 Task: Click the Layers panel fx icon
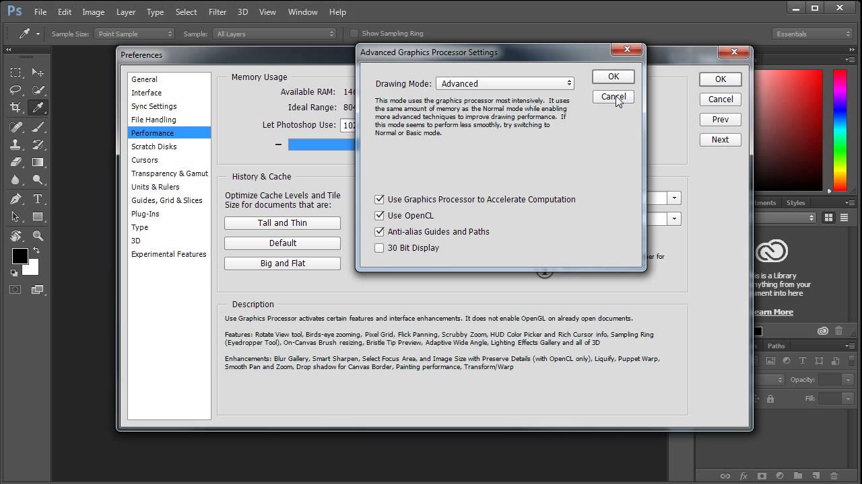tap(744, 476)
